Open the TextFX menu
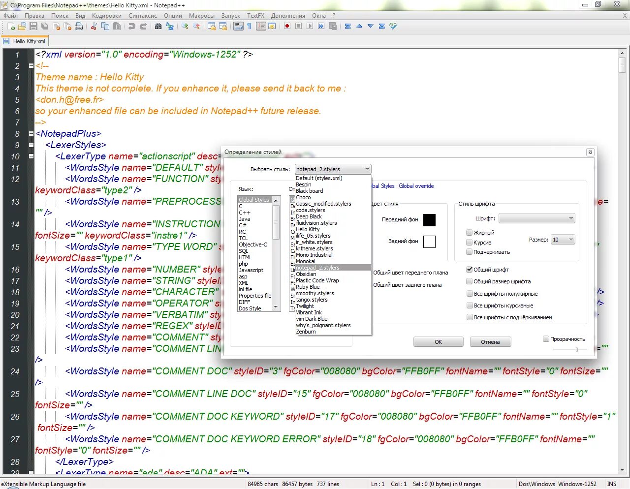This screenshot has height=489, width=630. tap(255, 16)
